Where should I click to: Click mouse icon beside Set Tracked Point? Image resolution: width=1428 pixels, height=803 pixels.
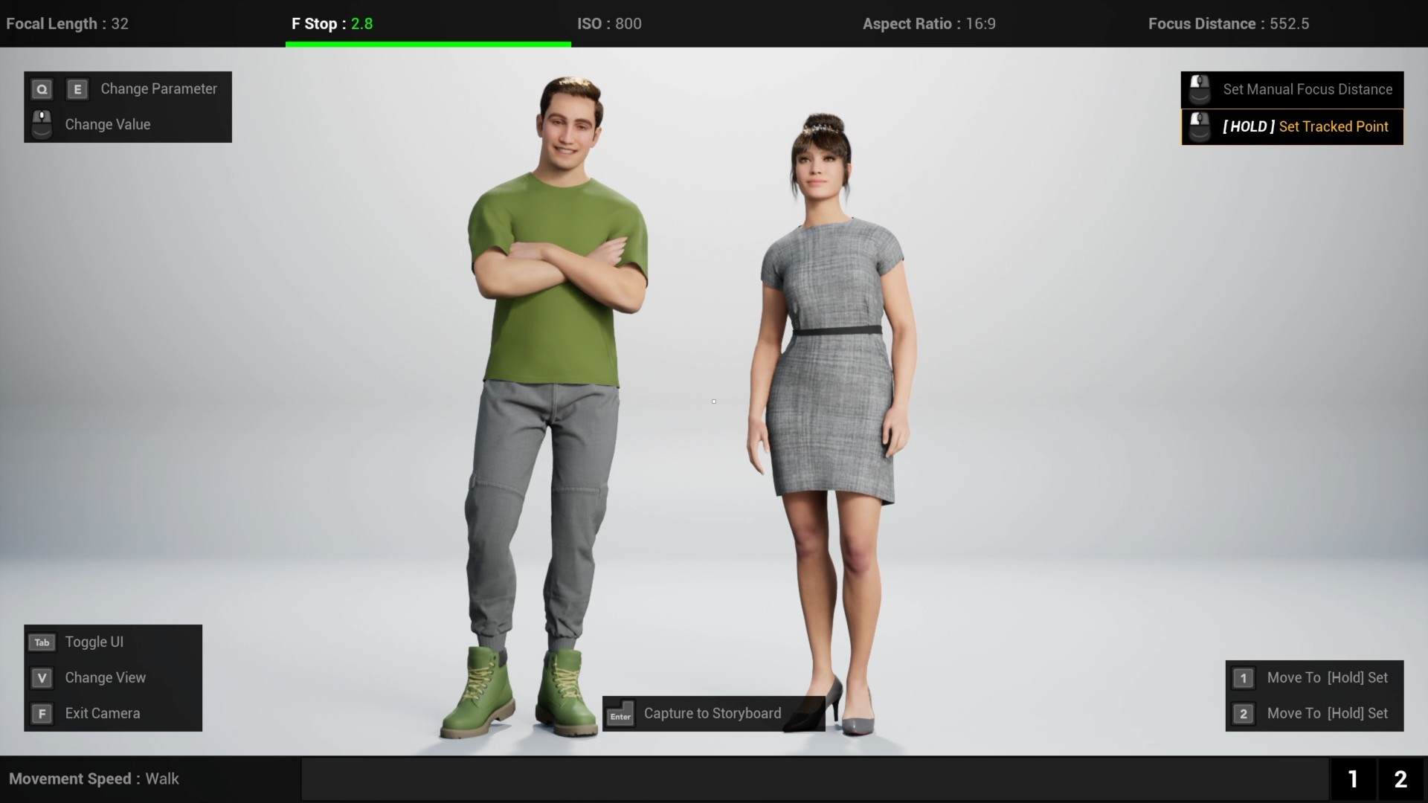click(x=1199, y=126)
